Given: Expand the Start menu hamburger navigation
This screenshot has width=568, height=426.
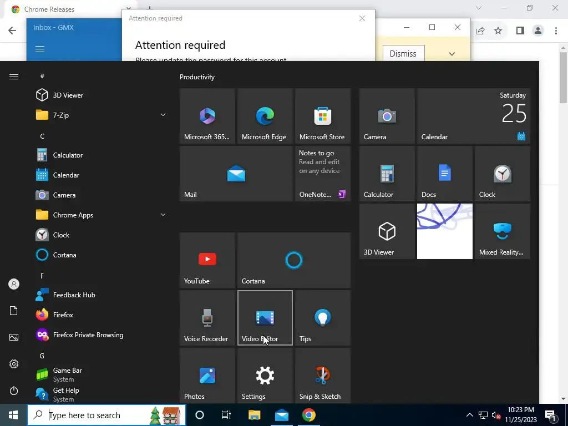Looking at the screenshot, I should 14,77.
